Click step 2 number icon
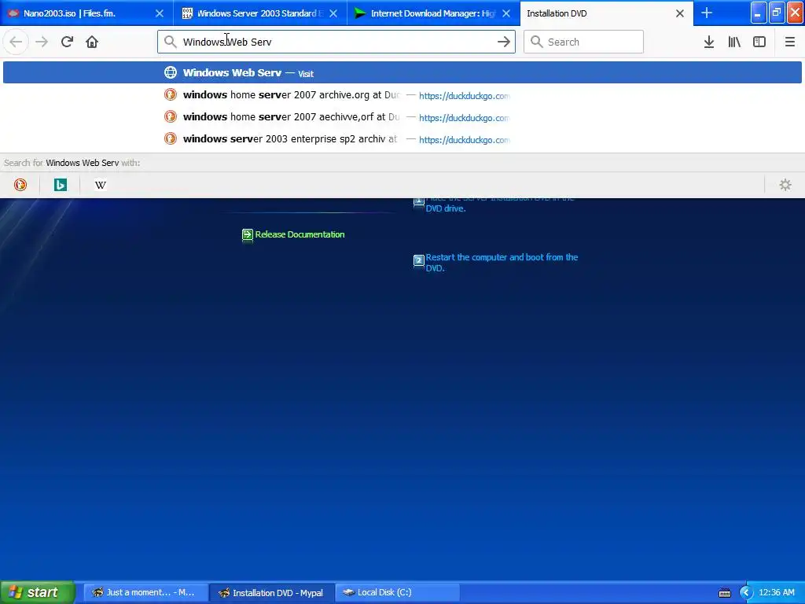Screen dimensions: 805x604 tap(418, 260)
